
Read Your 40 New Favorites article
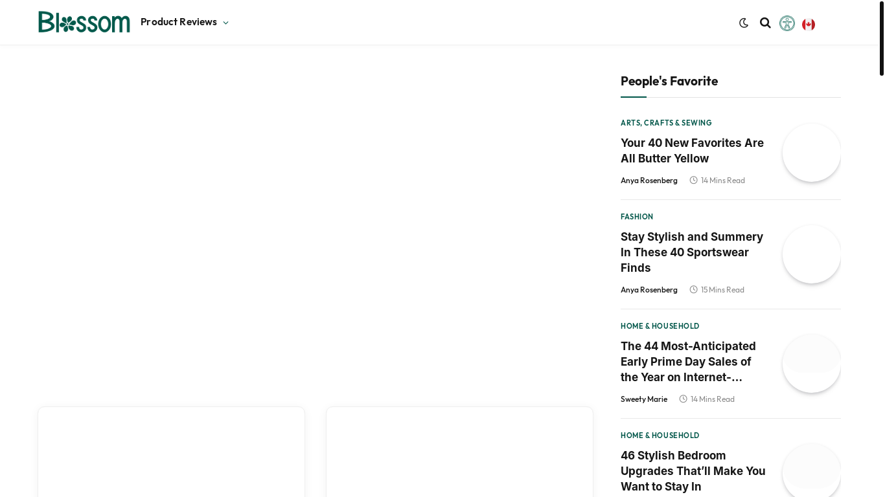tap(692, 151)
